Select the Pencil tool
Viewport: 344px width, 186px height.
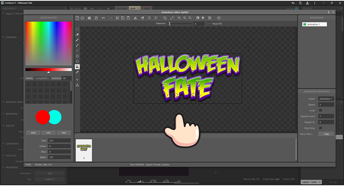[x=77, y=40]
